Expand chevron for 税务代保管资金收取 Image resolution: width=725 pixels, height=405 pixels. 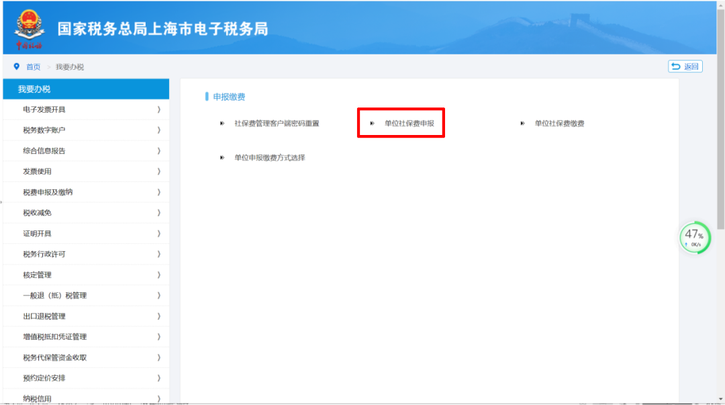coord(159,357)
